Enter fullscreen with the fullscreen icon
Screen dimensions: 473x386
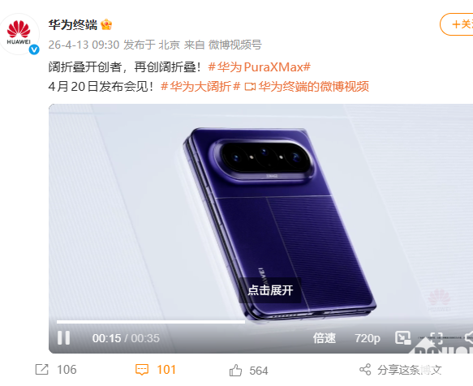(x=436, y=338)
